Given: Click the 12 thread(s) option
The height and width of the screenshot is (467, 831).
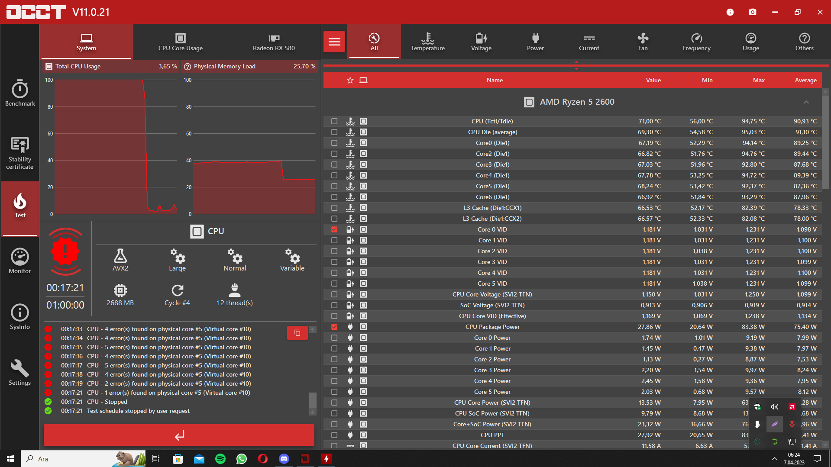Looking at the screenshot, I should click(235, 295).
